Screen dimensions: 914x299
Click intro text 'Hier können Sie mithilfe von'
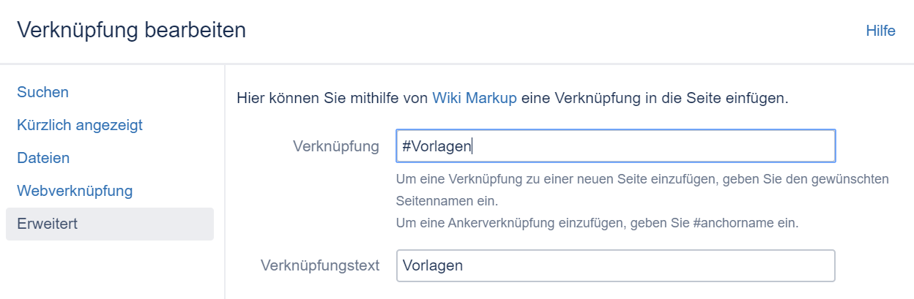[x=332, y=98]
